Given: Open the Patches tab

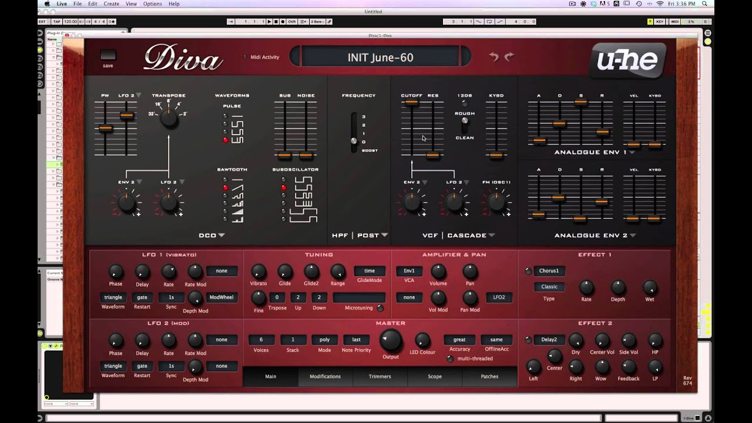Looking at the screenshot, I should pos(489,377).
